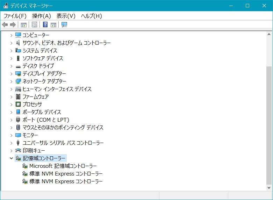Click the vertical scrollbar thumb

click(x=269, y=126)
